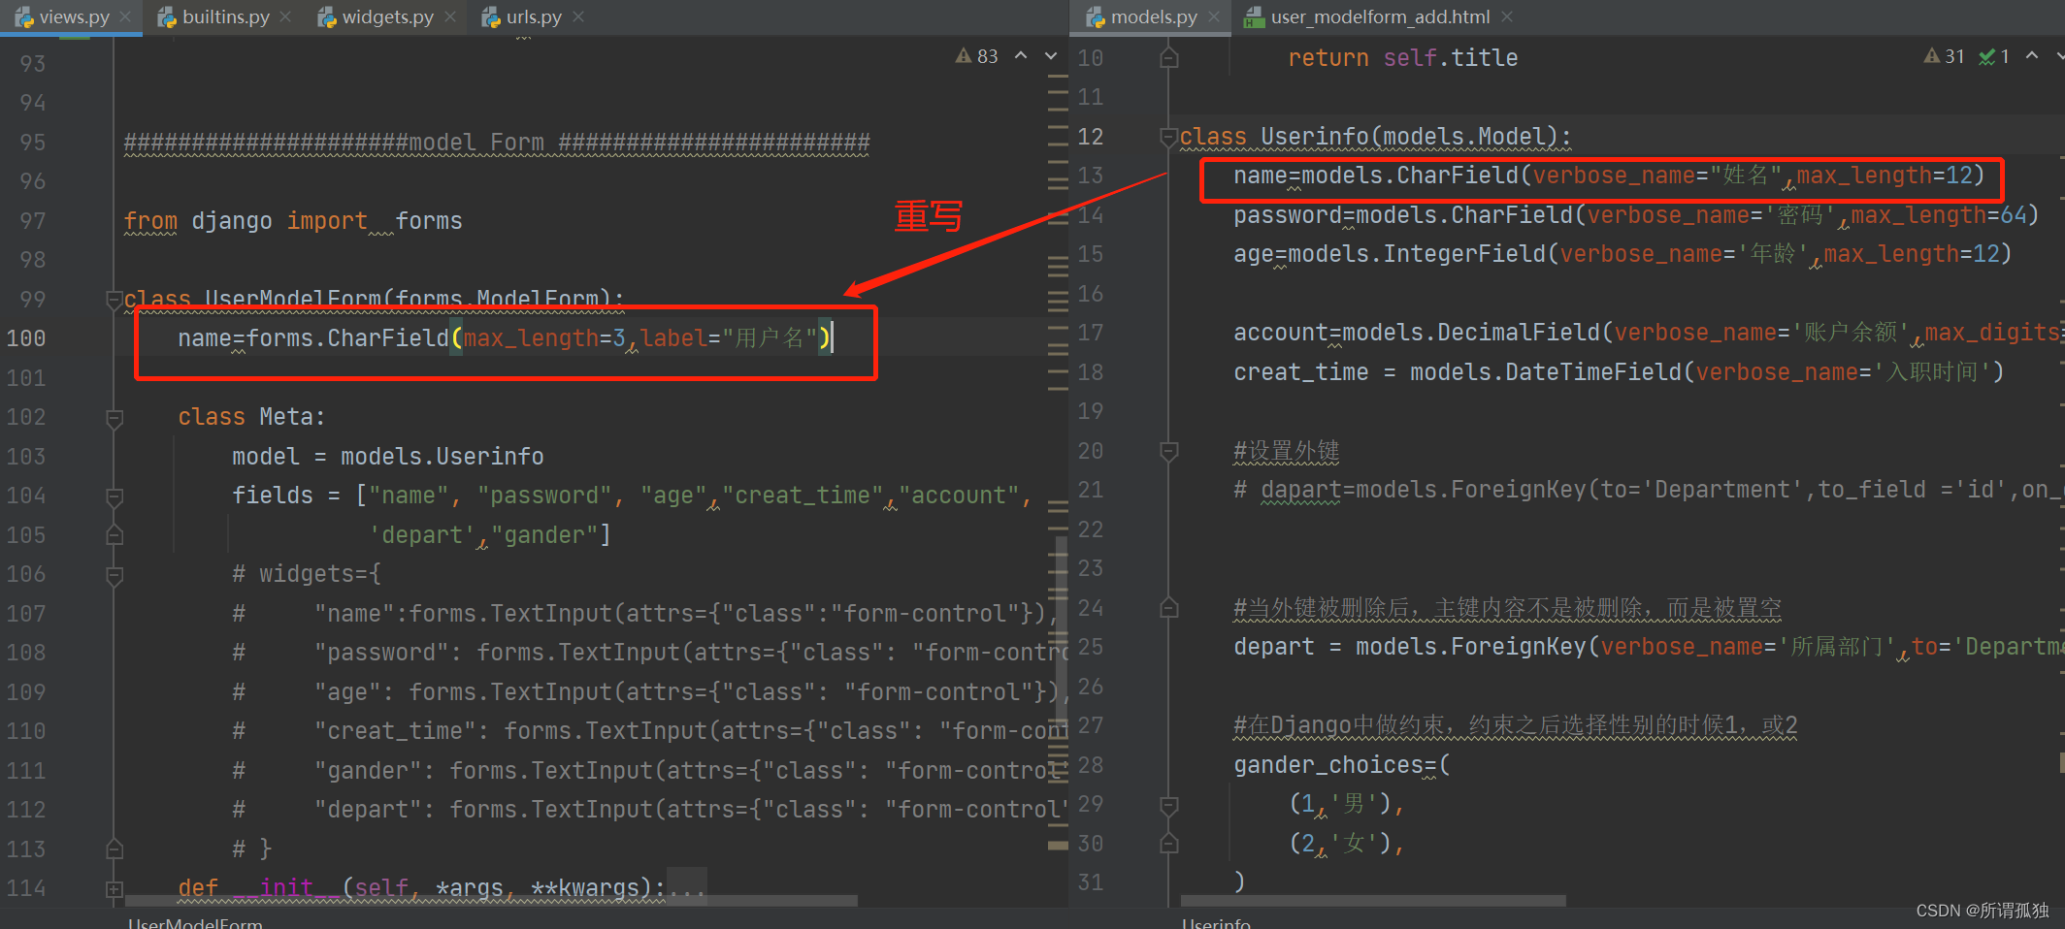Click the 'return self.title' line in models.py
Image resolution: width=2065 pixels, height=929 pixels.
tap(1402, 58)
